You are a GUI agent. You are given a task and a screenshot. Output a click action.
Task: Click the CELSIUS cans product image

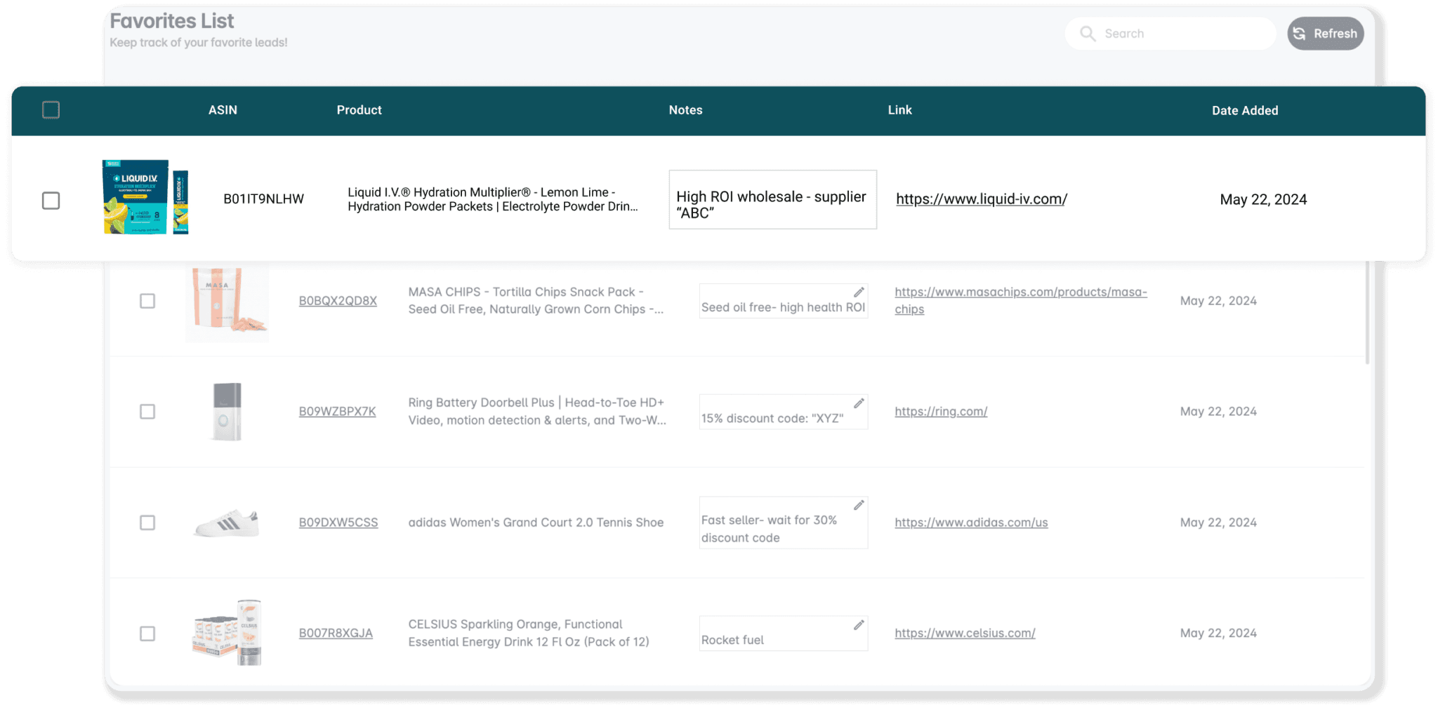227,632
